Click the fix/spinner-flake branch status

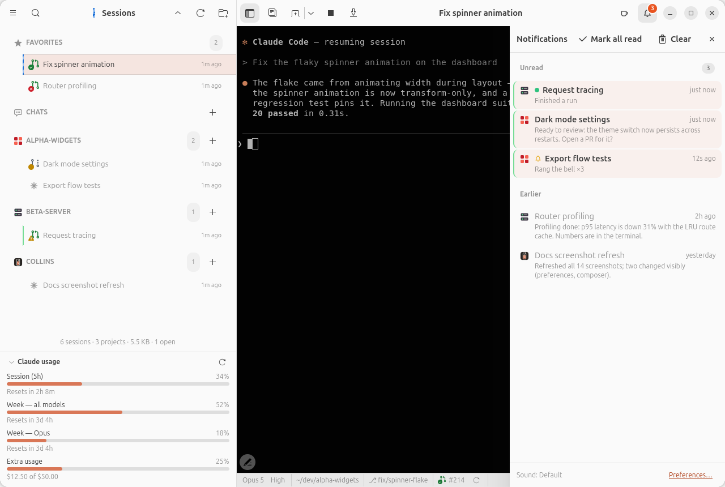click(399, 480)
